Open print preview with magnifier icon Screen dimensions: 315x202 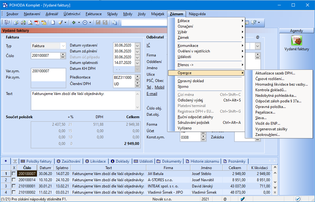pyautogui.click(x=30, y=22)
